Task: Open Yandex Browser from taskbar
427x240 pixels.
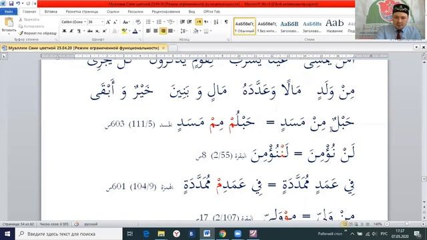Action: pyautogui.click(x=176, y=234)
